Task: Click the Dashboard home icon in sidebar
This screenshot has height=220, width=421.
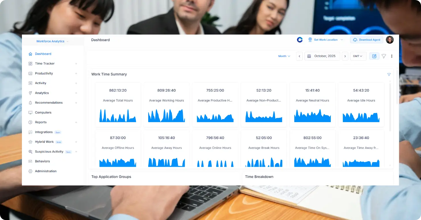Action: pyautogui.click(x=30, y=54)
